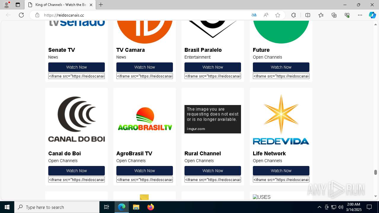379x213 pixels.
Task: Click the orange TV Camara logo
Action: point(144,32)
